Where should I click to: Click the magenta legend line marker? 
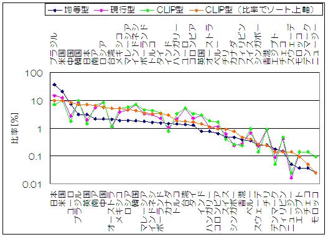pos(101,10)
